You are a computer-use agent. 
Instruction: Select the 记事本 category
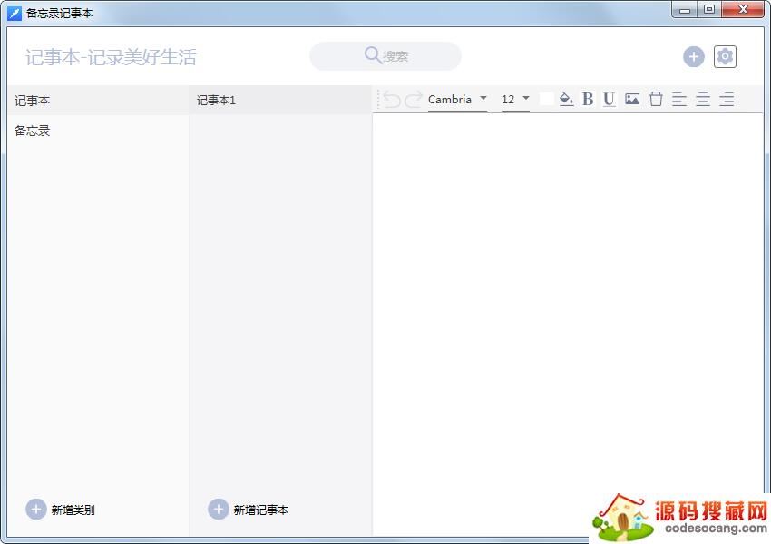[33, 101]
